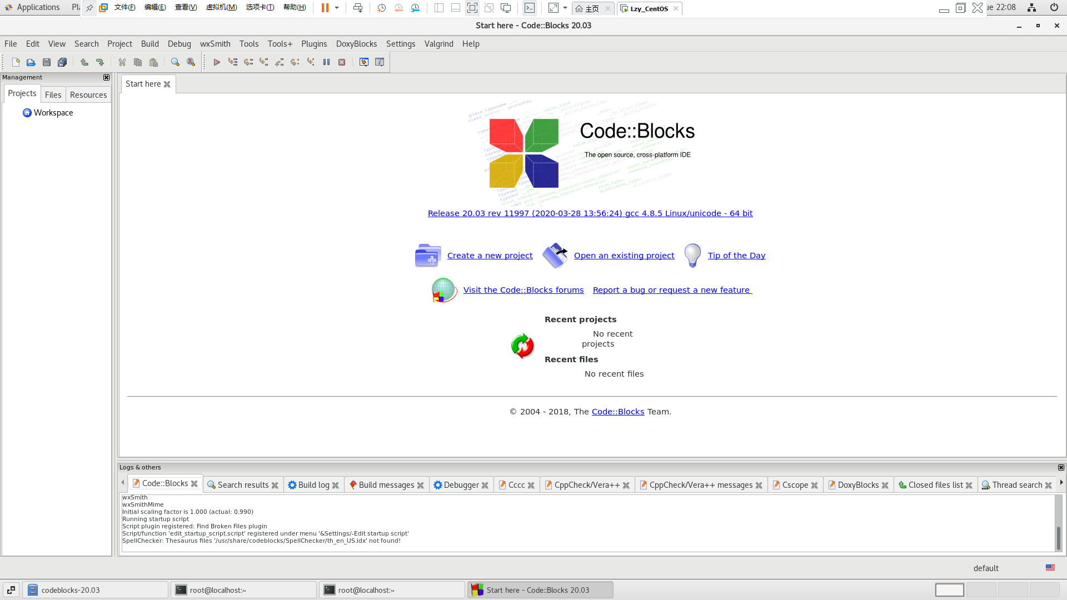1067x600 pixels.
Task: Click the Stop debugger red icon
Action: 342,62
